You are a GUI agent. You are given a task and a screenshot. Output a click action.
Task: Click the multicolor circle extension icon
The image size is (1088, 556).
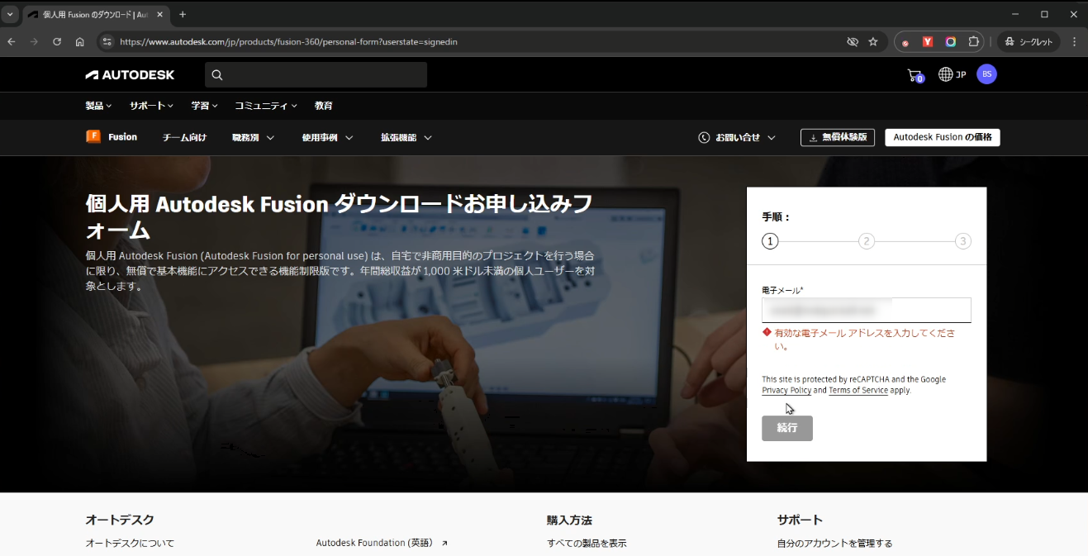(x=951, y=41)
